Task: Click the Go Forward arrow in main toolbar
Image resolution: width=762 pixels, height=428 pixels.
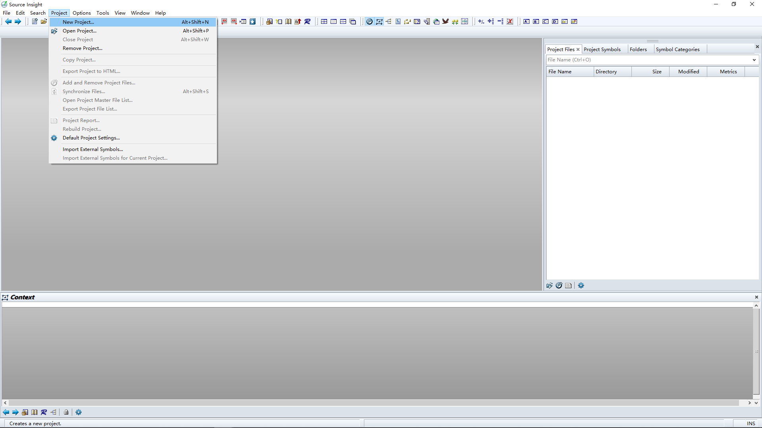Action: pyautogui.click(x=18, y=21)
